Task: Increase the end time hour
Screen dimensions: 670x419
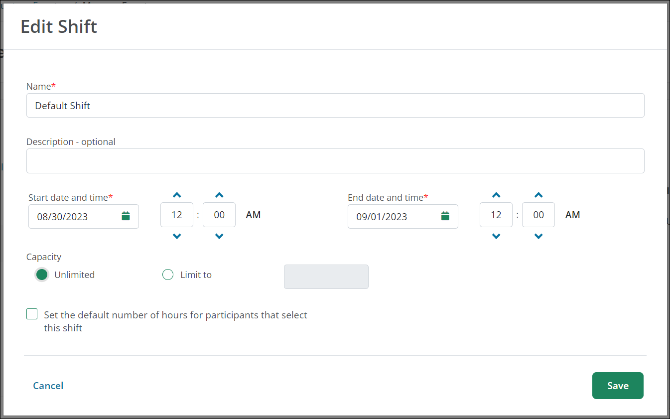Action: [x=496, y=195]
